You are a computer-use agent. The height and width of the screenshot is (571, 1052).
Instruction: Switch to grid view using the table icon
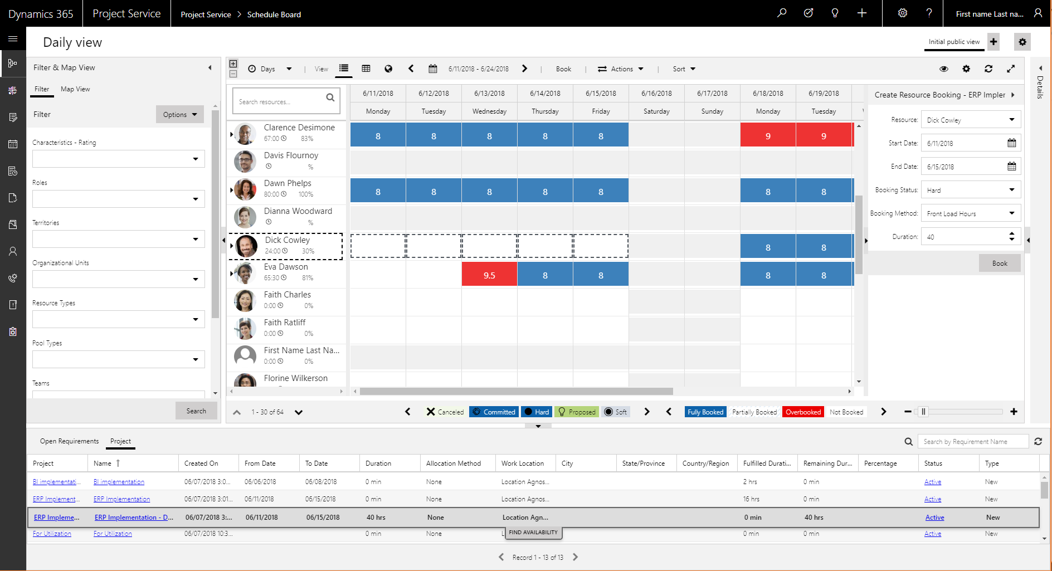tap(366, 69)
